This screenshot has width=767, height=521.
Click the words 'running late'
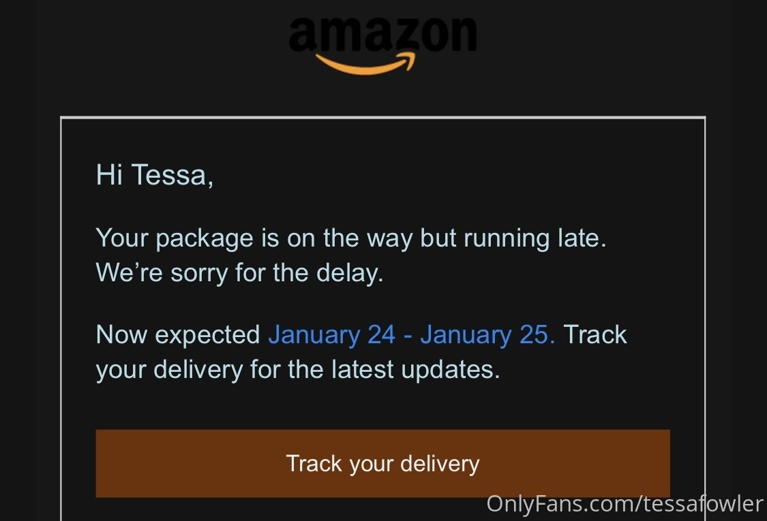click(535, 238)
